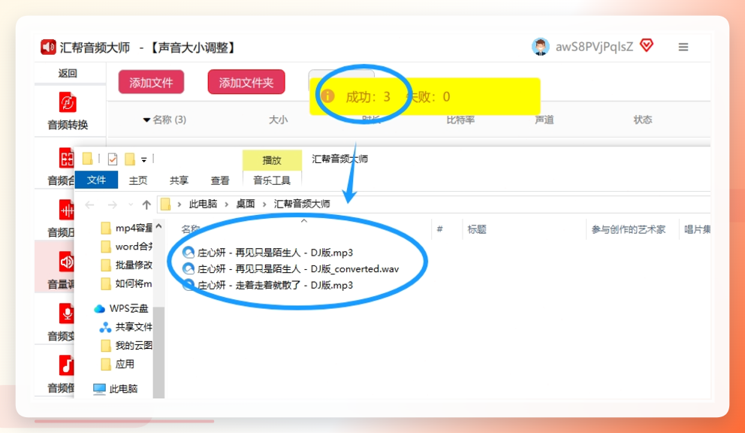
Task: Click the properties checkmark icon in Explorer toolbar
Action: (113, 159)
